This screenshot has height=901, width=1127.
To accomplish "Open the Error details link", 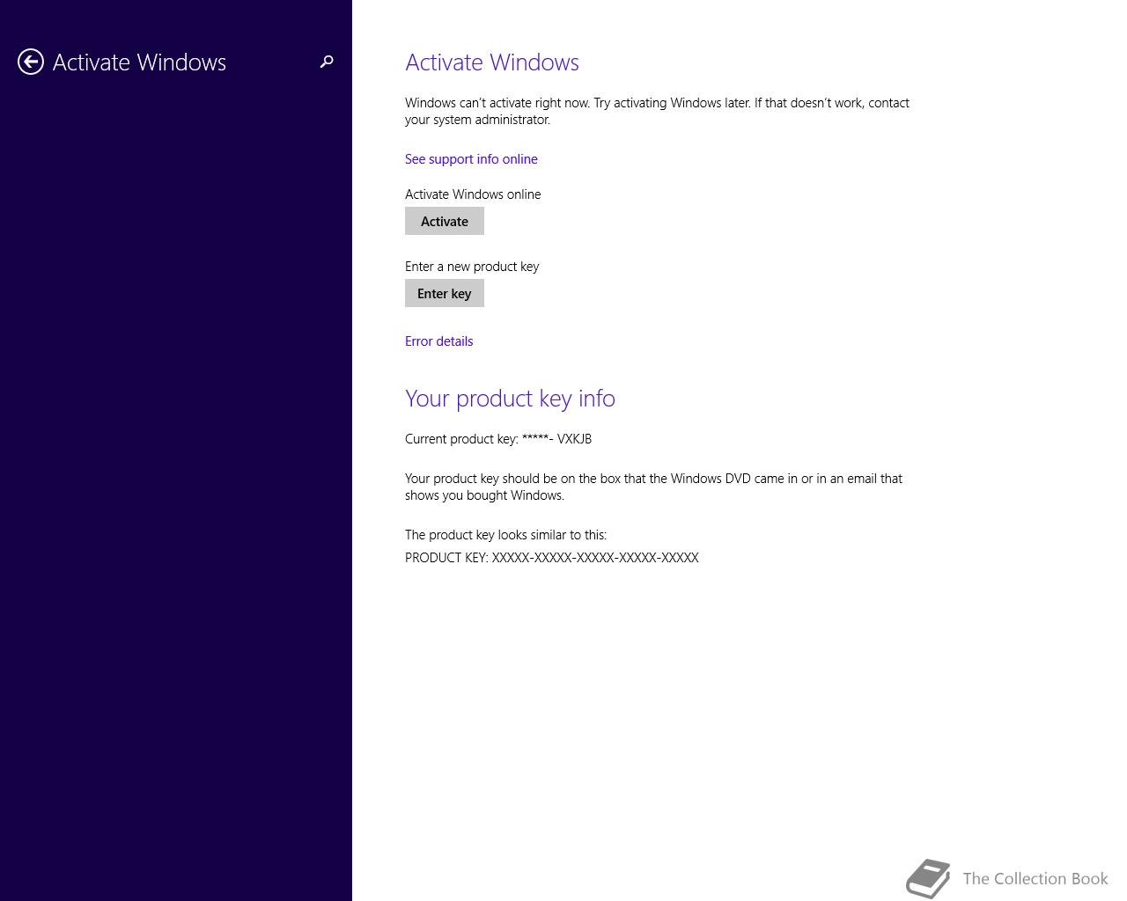I will [438, 341].
